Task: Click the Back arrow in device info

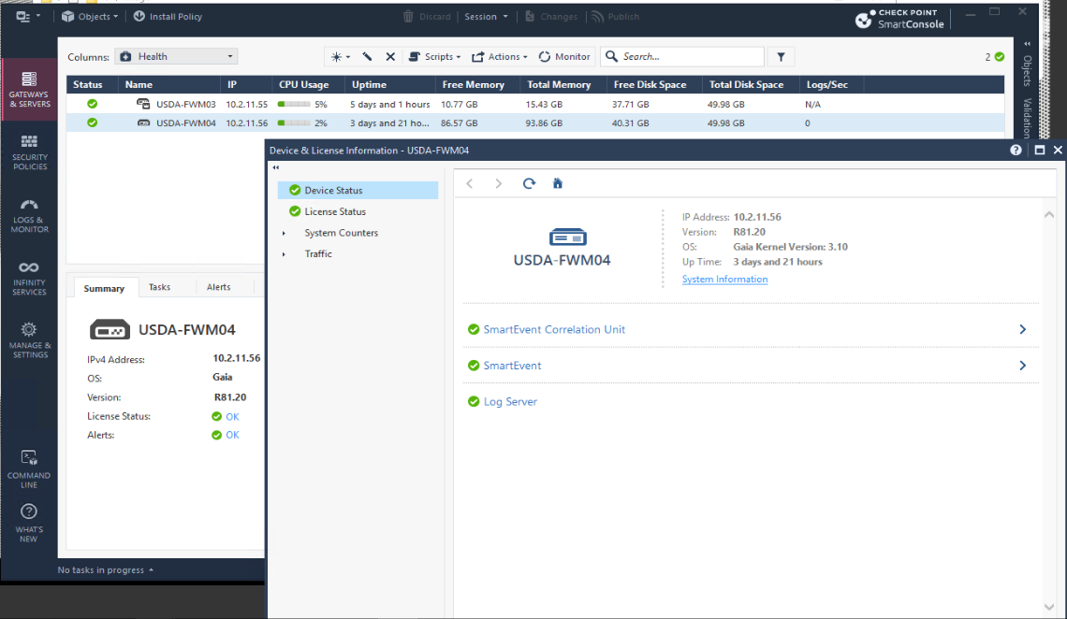Action: [x=470, y=183]
